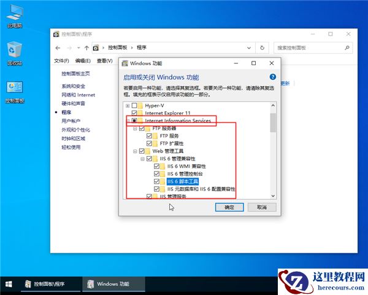Open 时钟和区域 category link
Screen dimensions: 368x295
[x=73, y=138]
